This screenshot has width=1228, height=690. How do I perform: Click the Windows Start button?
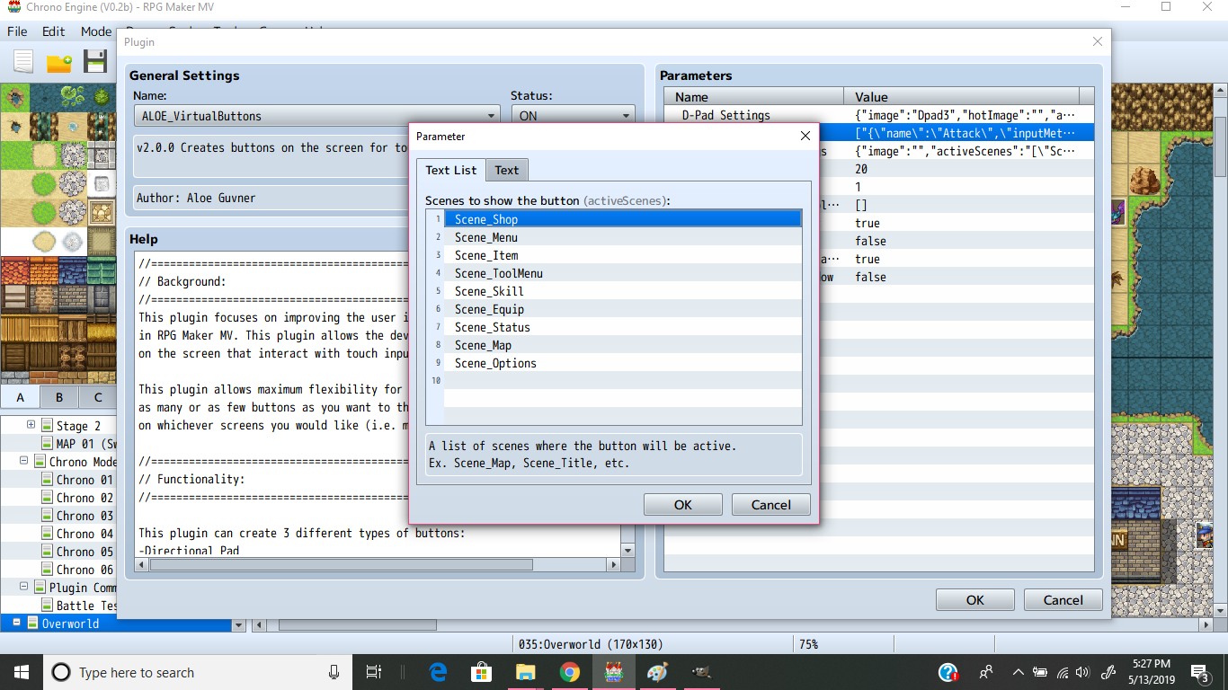(21, 672)
